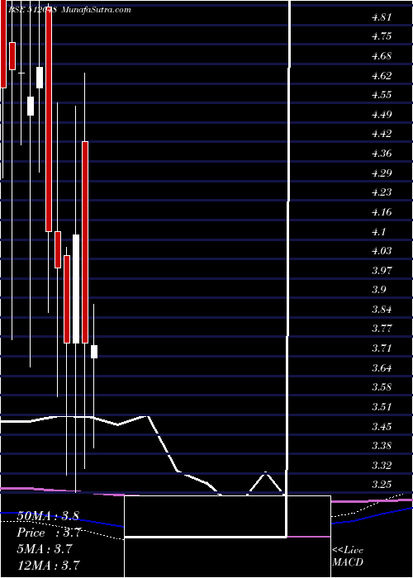Click the 4.03 axis value

pos(382,251)
